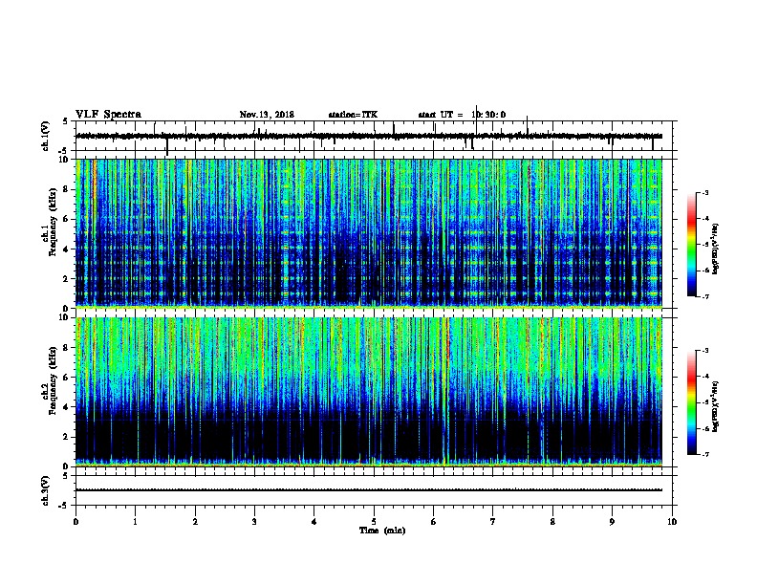757x585 pixels.
Task: Click the "8" kHz tick on ch.1 spectrogram
Action: tap(67, 189)
